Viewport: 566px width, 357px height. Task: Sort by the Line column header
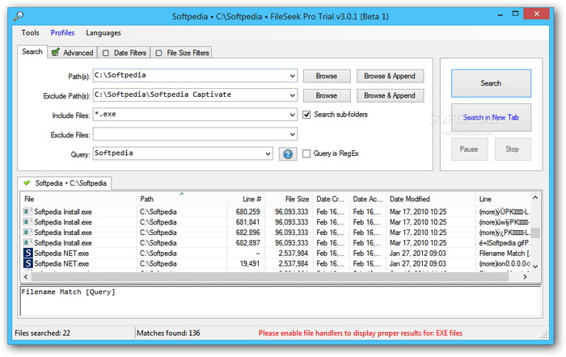point(503,199)
